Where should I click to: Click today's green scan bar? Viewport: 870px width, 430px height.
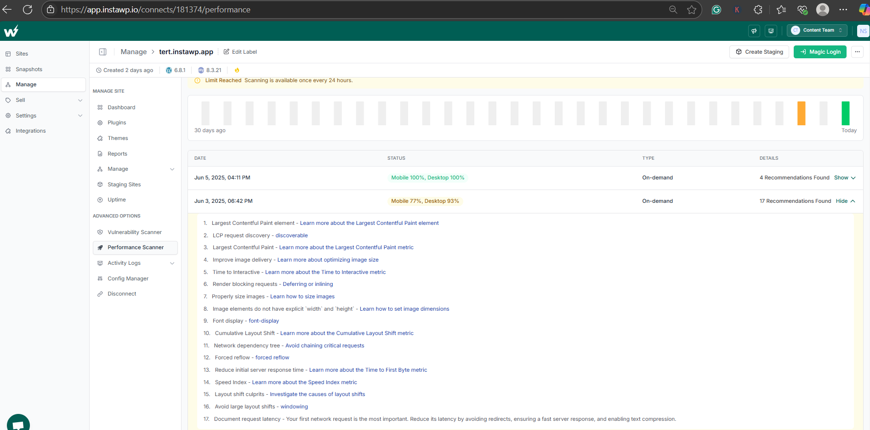[x=845, y=113]
